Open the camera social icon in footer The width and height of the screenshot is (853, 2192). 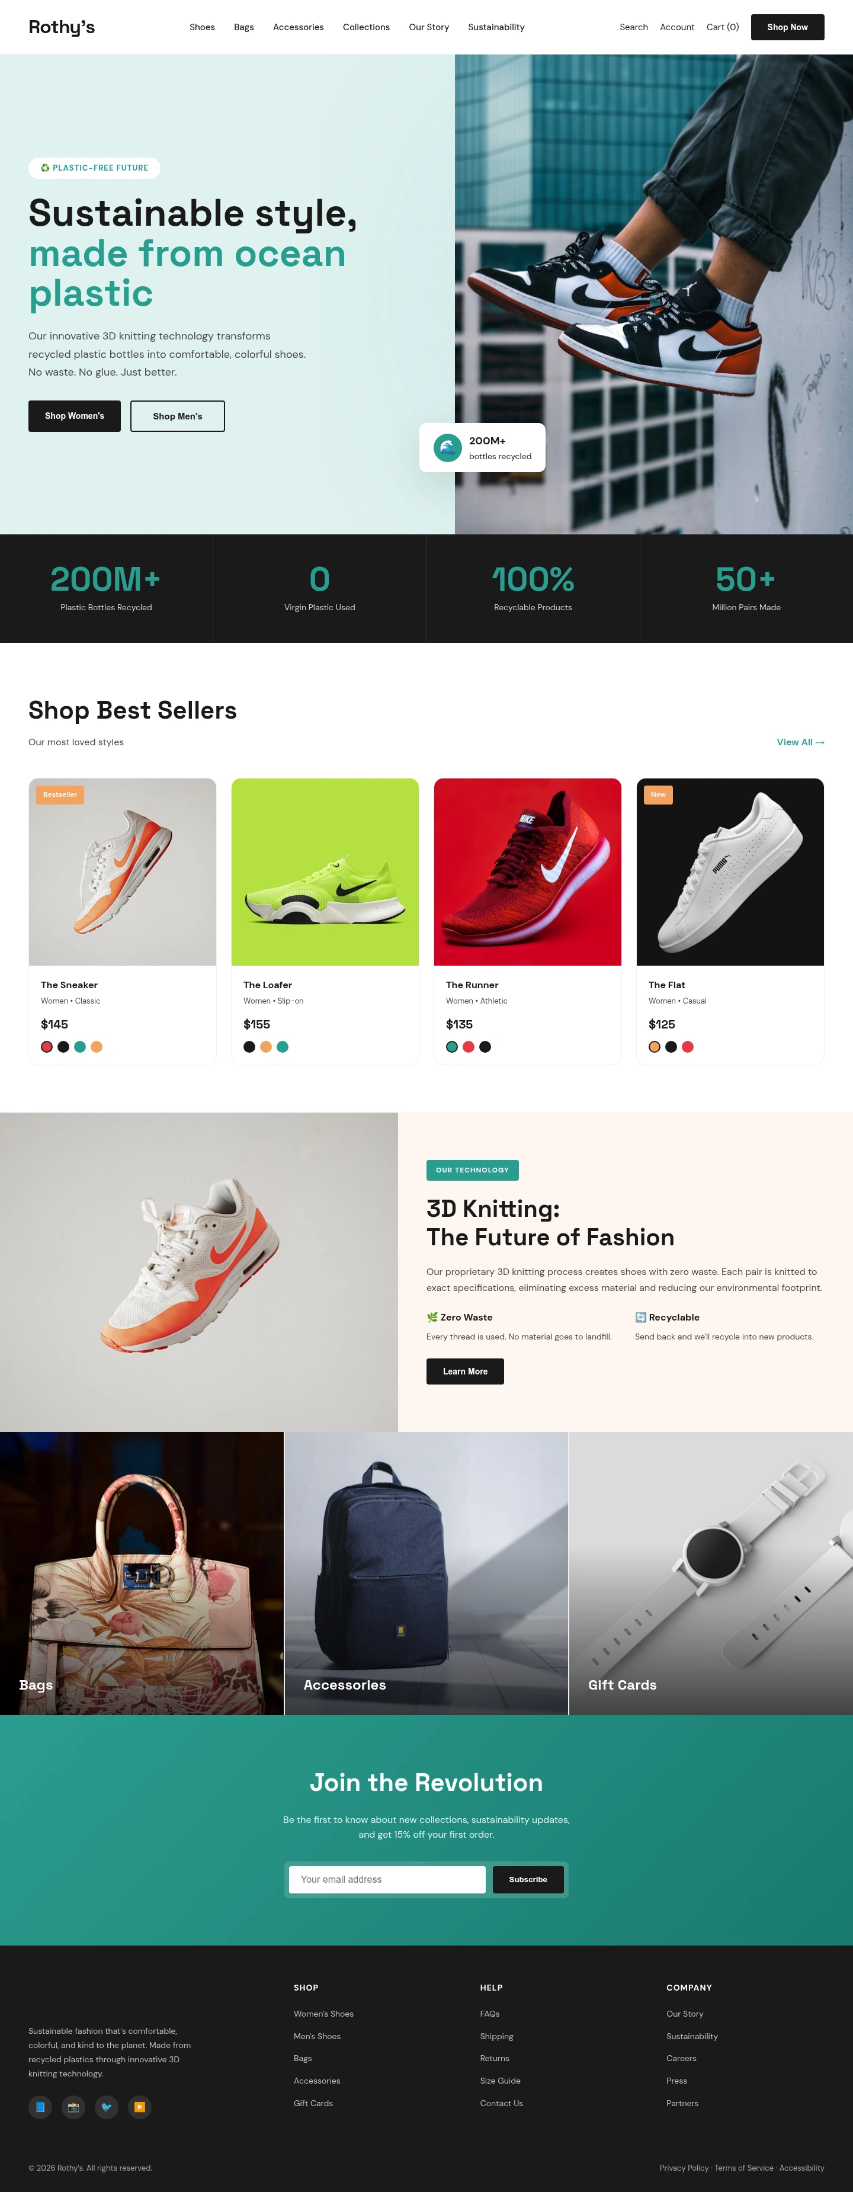pyautogui.click(x=73, y=2107)
